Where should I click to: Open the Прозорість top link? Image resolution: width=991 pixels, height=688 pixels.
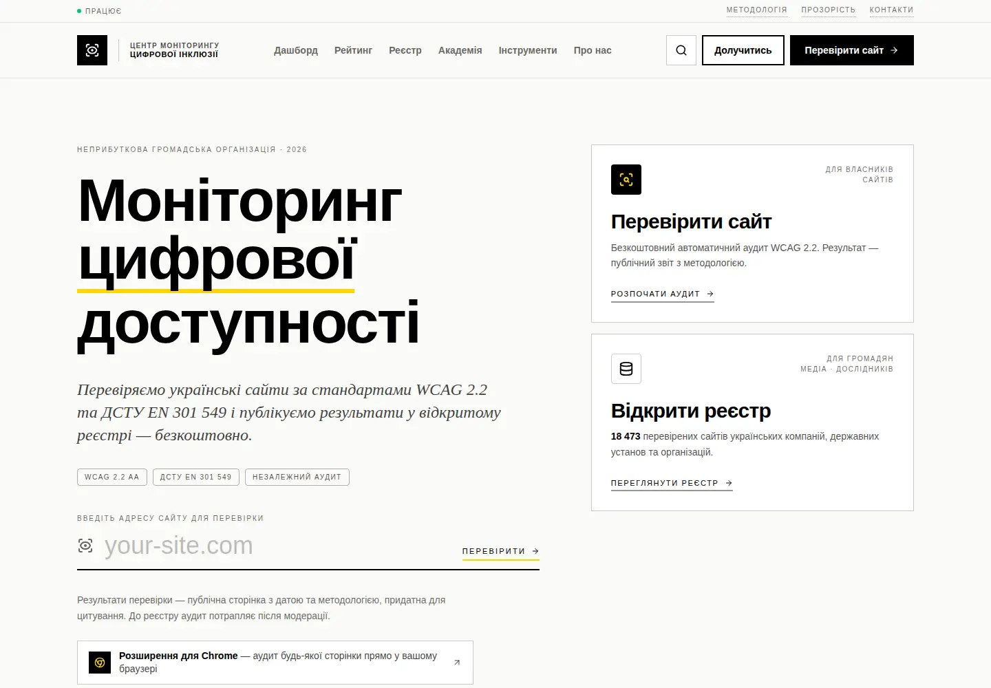coord(829,10)
